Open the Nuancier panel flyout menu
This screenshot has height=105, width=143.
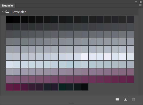coord(140,6)
